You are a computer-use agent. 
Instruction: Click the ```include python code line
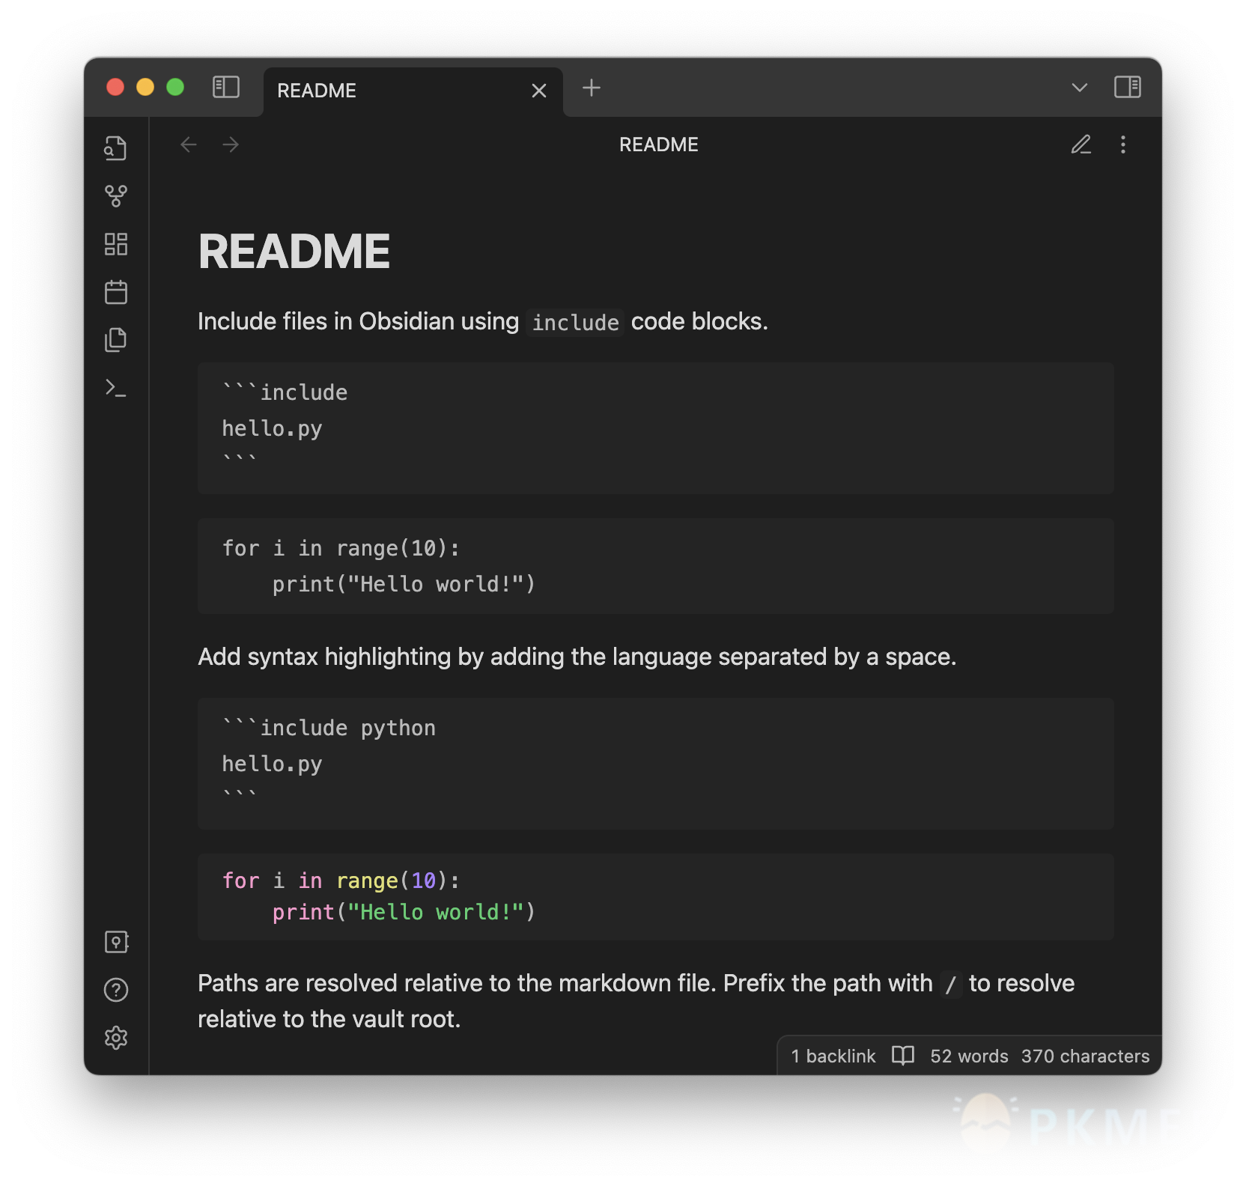tap(329, 727)
